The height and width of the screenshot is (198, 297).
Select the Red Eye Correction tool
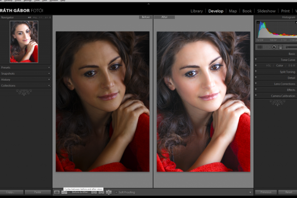click(x=274, y=47)
